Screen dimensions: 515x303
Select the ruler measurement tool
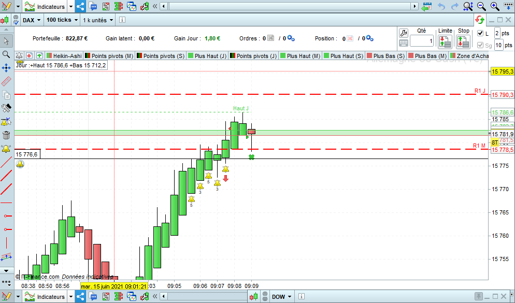[6, 81]
